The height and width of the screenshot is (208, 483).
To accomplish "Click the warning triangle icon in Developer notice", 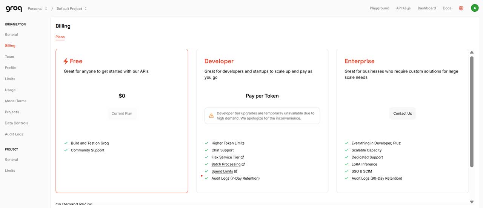I will pos(211,116).
